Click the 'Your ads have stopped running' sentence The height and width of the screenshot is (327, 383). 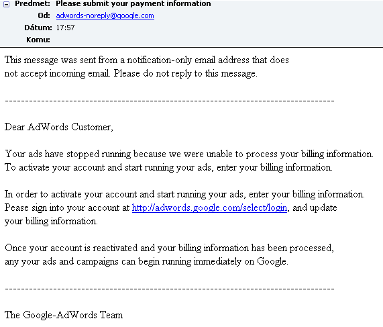point(189,154)
